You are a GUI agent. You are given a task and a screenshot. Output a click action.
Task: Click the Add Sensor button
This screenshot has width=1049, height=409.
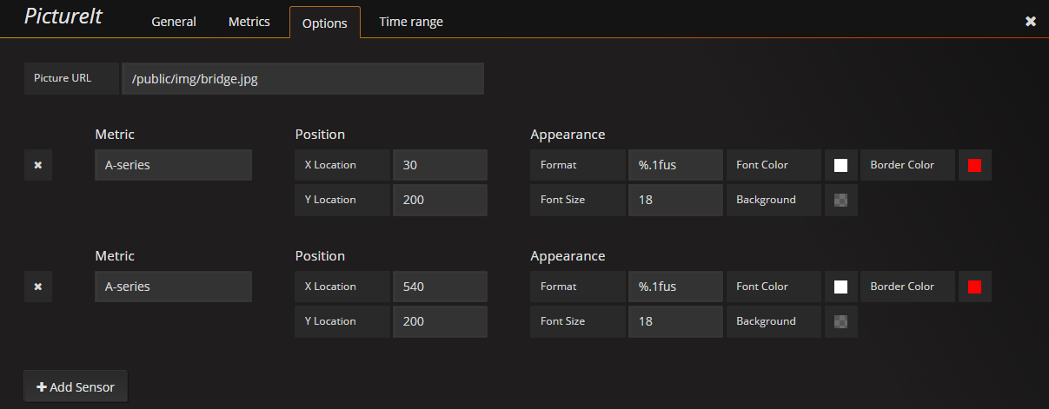76,387
